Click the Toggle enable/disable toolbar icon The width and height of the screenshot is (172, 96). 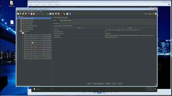pyautogui.click(x=42, y=14)
